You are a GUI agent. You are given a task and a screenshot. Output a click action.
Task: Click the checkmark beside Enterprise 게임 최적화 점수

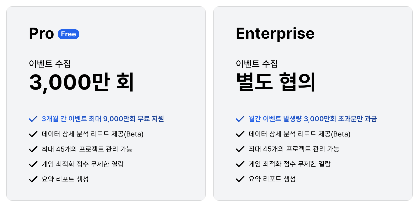pyautogui.click(x=240, y=164)
